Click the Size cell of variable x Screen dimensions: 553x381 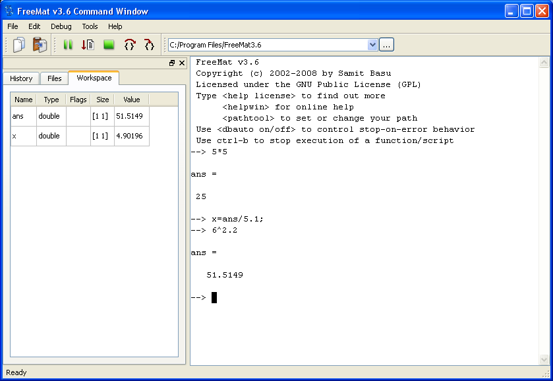click(103, 136)
